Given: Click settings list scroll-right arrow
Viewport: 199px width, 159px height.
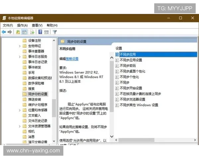Looking at the screenshot, I should tap(195, 140).
